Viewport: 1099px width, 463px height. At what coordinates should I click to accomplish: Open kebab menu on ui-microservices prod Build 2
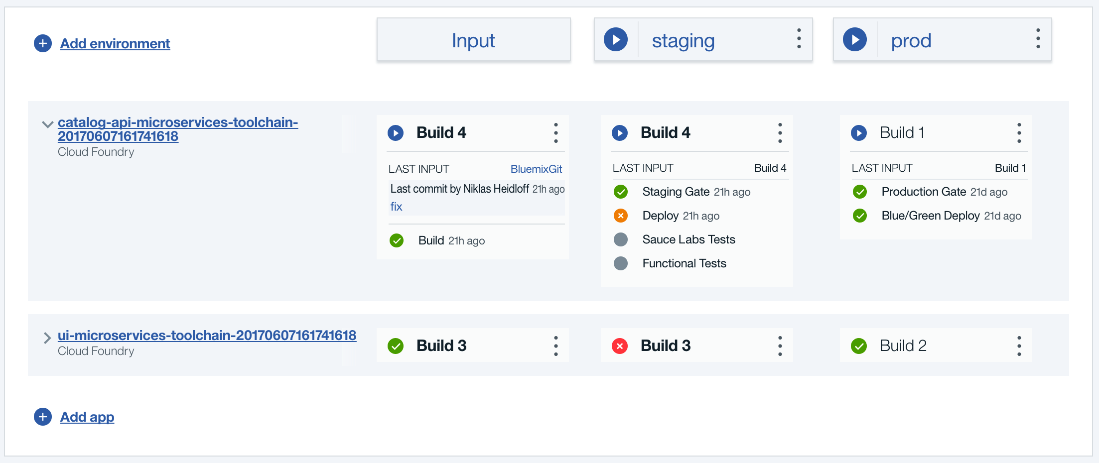point(1019,346)
